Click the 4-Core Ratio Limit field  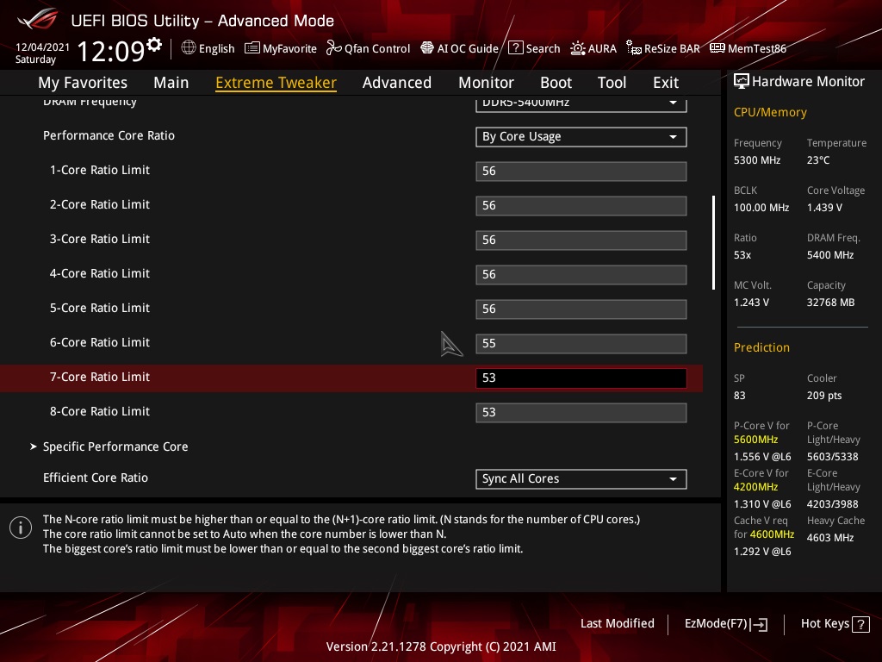click(581, 275)
